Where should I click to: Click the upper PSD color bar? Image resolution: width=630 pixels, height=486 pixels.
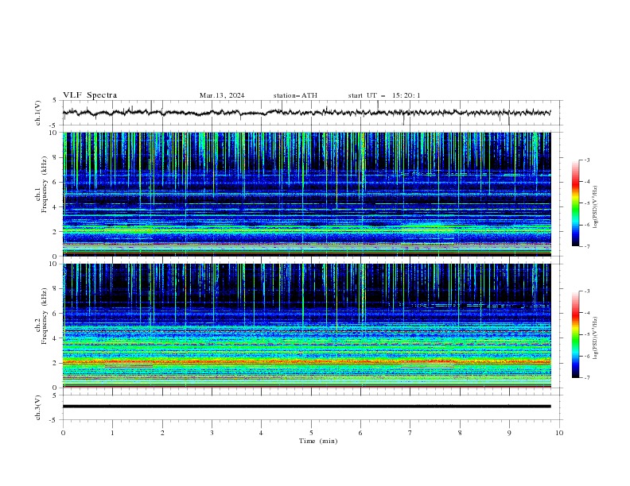pos(575,203)
